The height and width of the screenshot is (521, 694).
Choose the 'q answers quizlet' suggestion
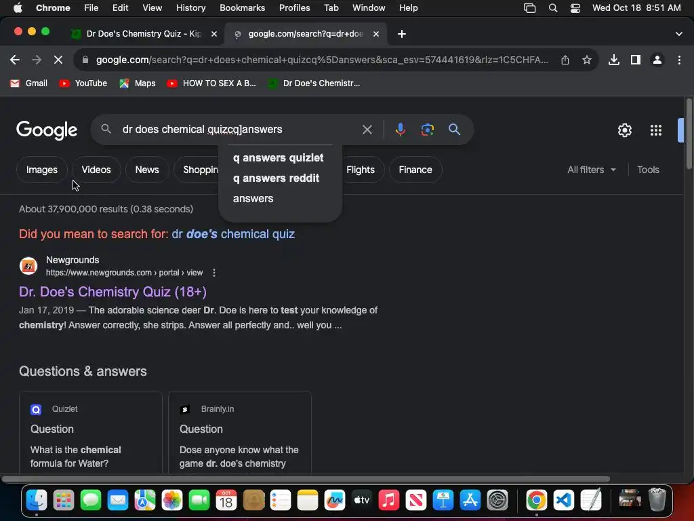pos(280,157)
